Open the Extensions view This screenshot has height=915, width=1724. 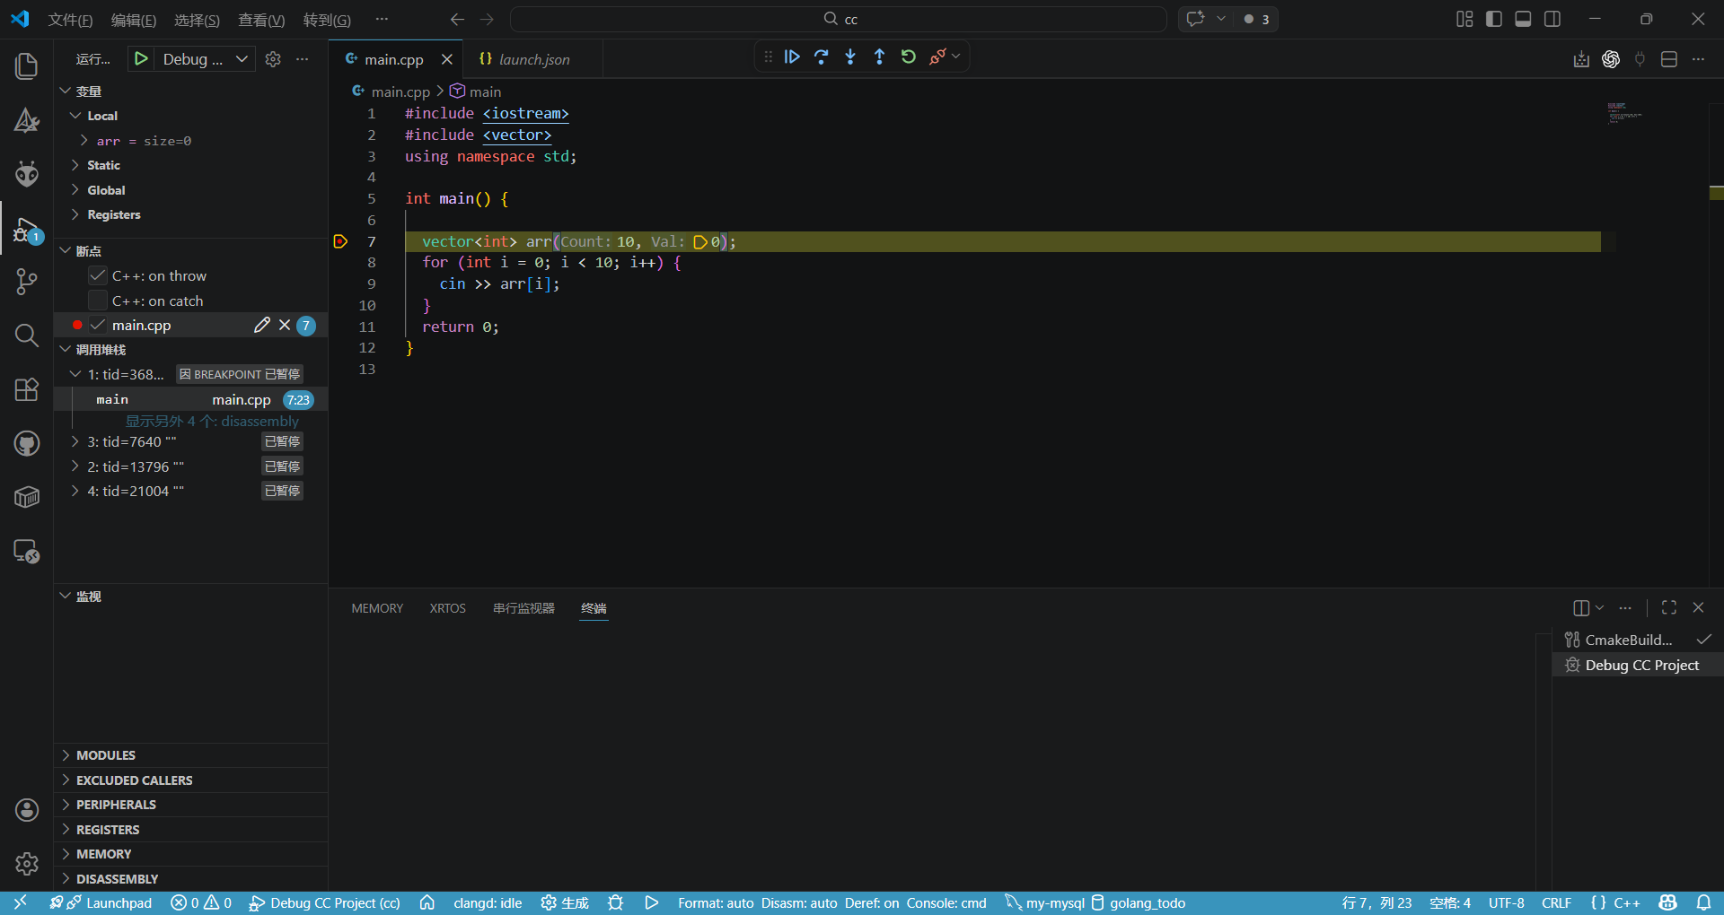coord(27,389)
